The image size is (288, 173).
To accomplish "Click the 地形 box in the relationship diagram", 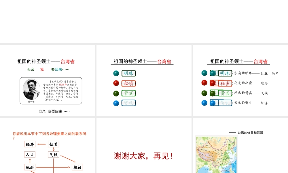I will 30,167.
